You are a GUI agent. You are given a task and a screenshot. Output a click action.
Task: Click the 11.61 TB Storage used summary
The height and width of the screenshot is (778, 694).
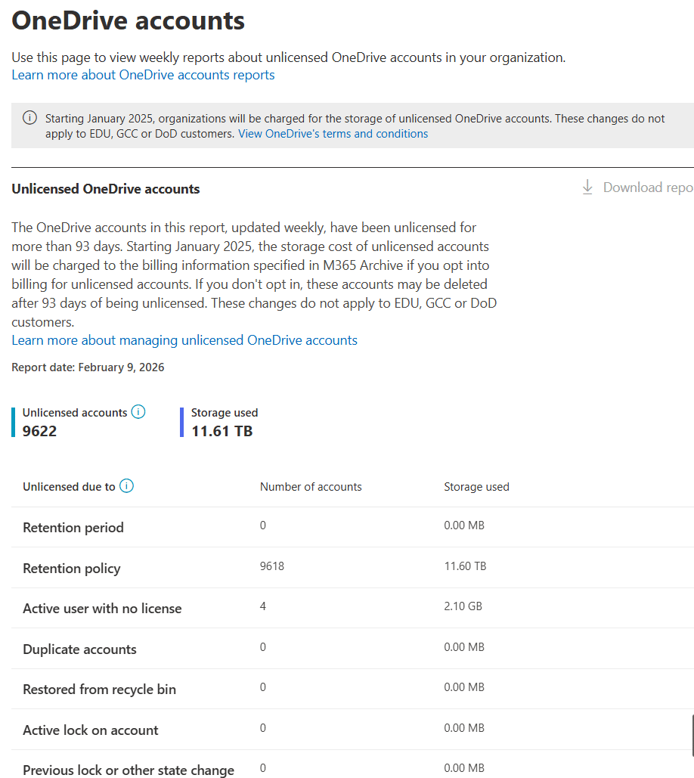pyautogui.click(x=222, y=431)
